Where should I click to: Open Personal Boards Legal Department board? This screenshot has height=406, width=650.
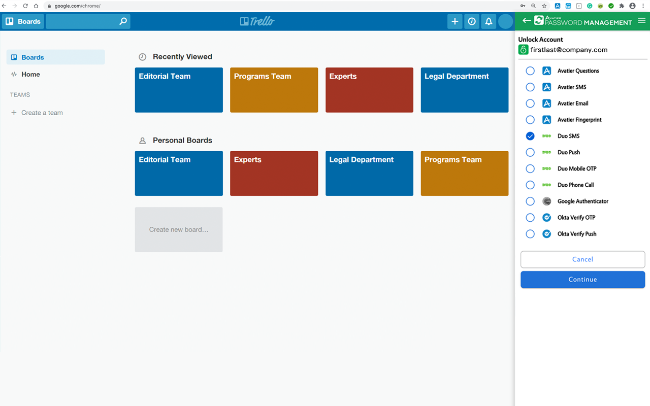[369, 173]
